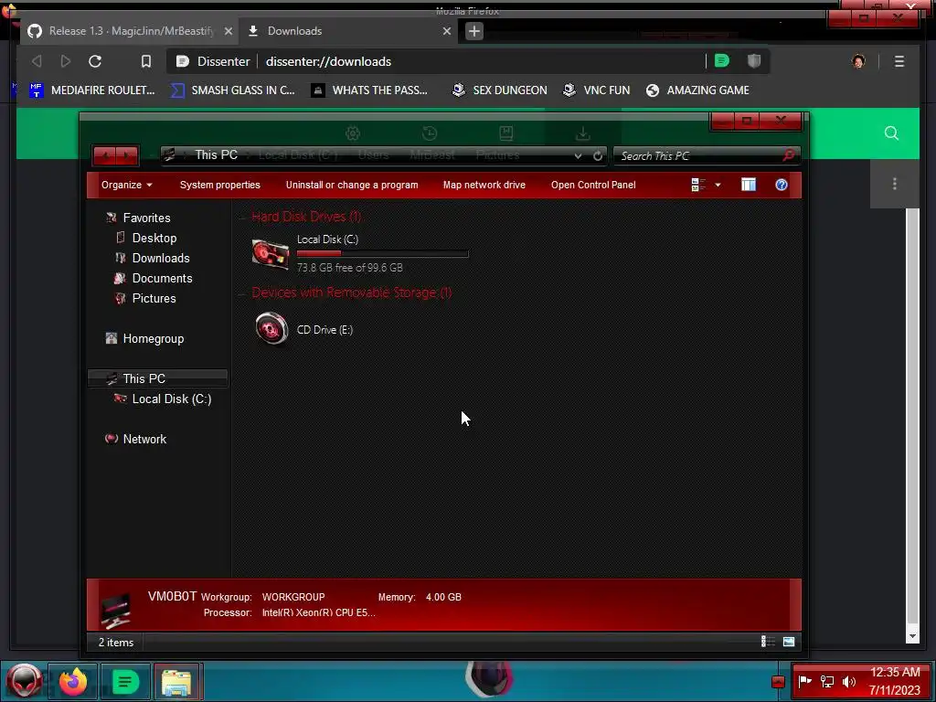936x702 pixels.
Task: Open File Explorer from the taskbar
Action: click(177, 681)
